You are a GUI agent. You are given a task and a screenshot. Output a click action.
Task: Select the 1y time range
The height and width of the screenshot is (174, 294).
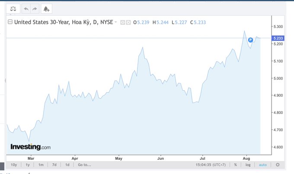[x=28, y=165]
